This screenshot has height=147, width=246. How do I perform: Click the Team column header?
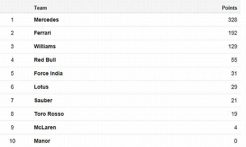[40, 8]
